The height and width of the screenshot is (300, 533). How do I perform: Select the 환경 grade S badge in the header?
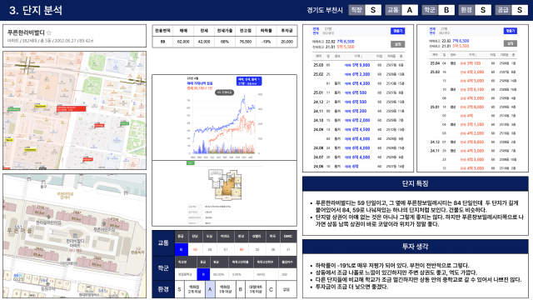click(x=475, y=10)
